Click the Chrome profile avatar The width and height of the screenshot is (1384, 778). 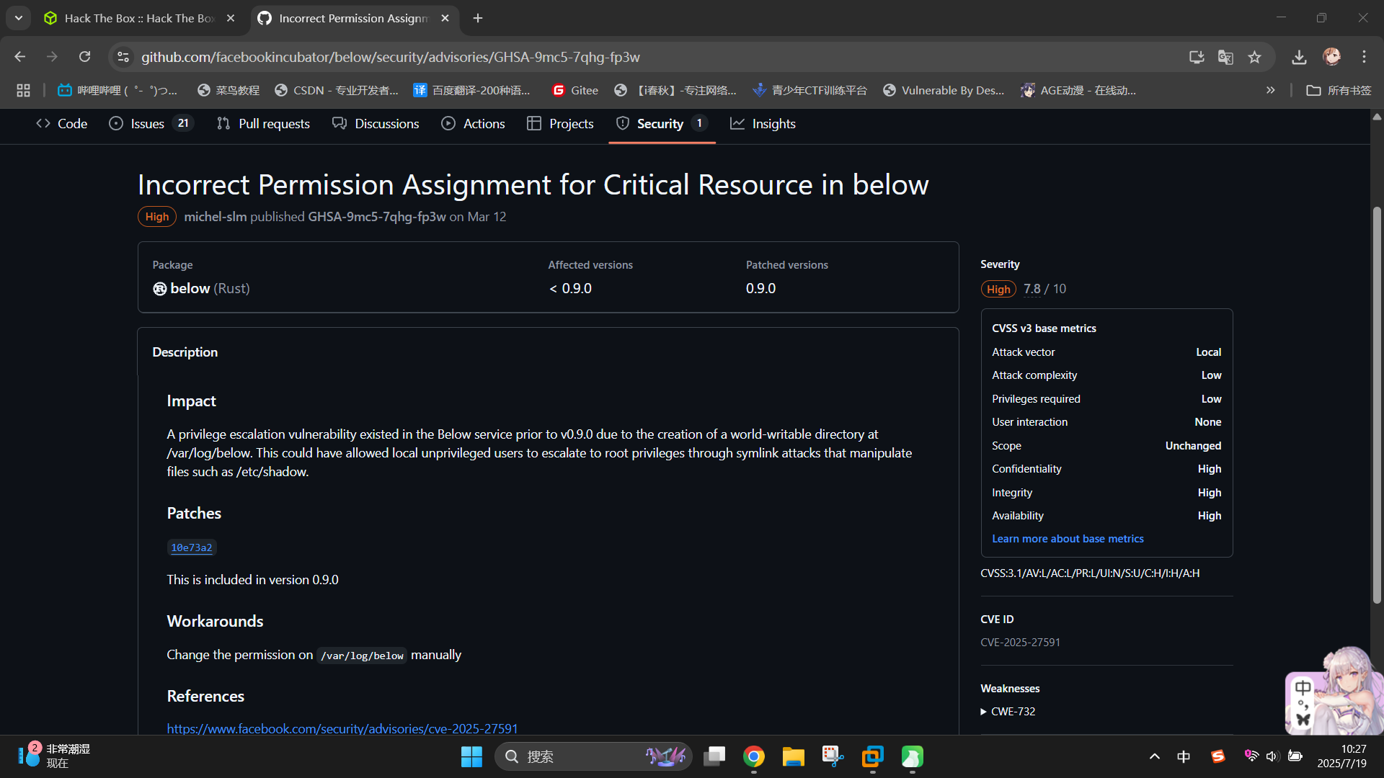click(x=1331, y=57)
